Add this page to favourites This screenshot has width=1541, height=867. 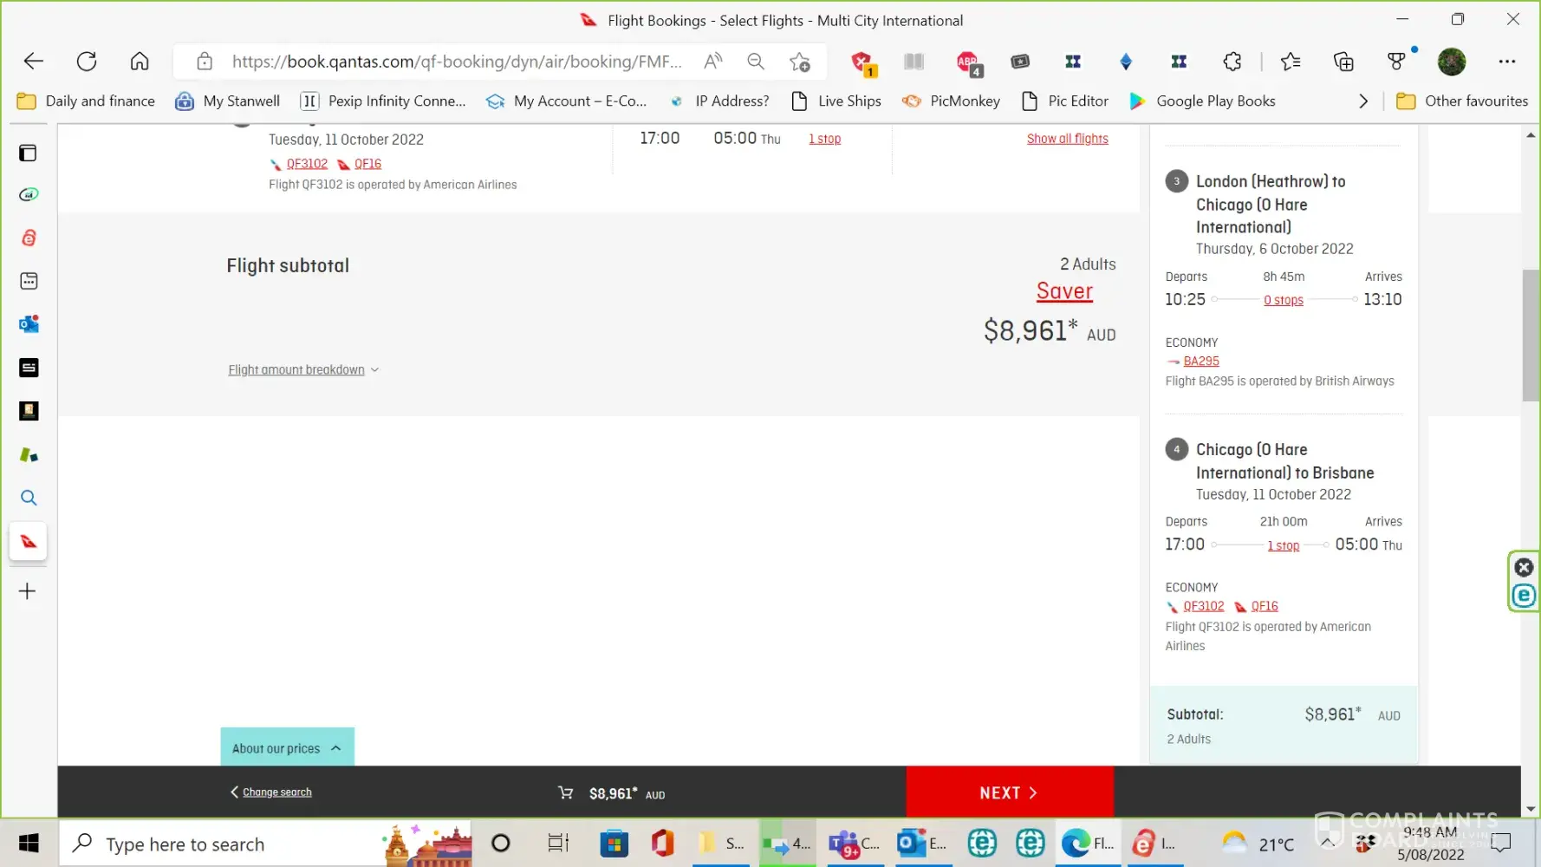pos(799,62)
